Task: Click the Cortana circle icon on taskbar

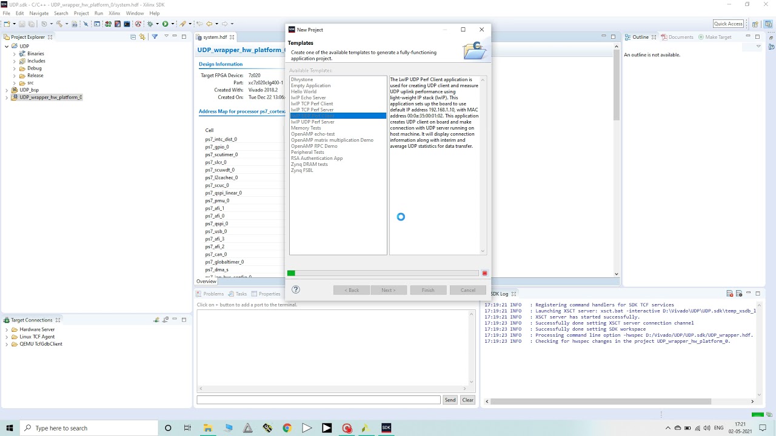Action: 168,428
